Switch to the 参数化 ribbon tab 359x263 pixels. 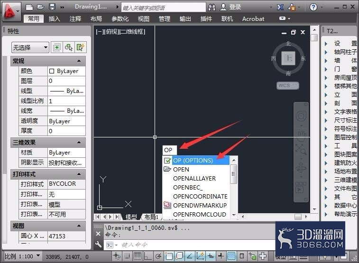(x=120, y=19)
